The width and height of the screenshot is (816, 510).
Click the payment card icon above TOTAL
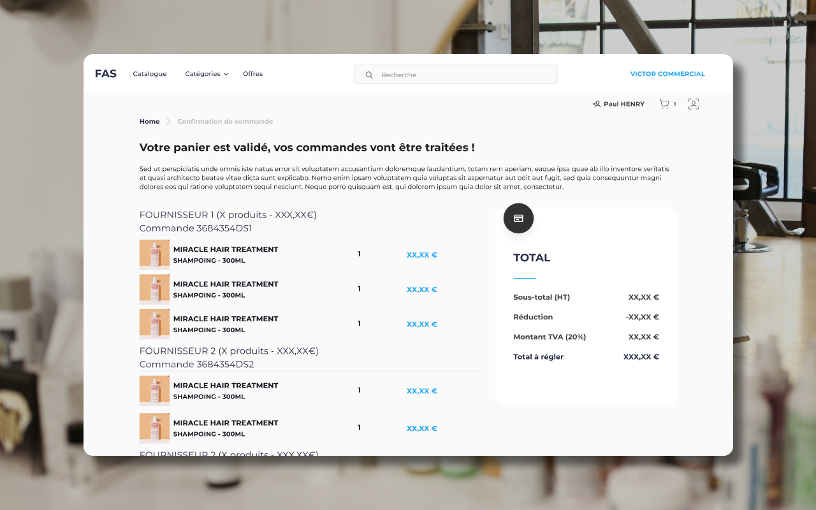point(518,218)
